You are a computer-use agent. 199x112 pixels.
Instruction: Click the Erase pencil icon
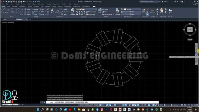tap(48, 9)
